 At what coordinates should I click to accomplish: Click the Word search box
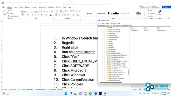(86, 3)
